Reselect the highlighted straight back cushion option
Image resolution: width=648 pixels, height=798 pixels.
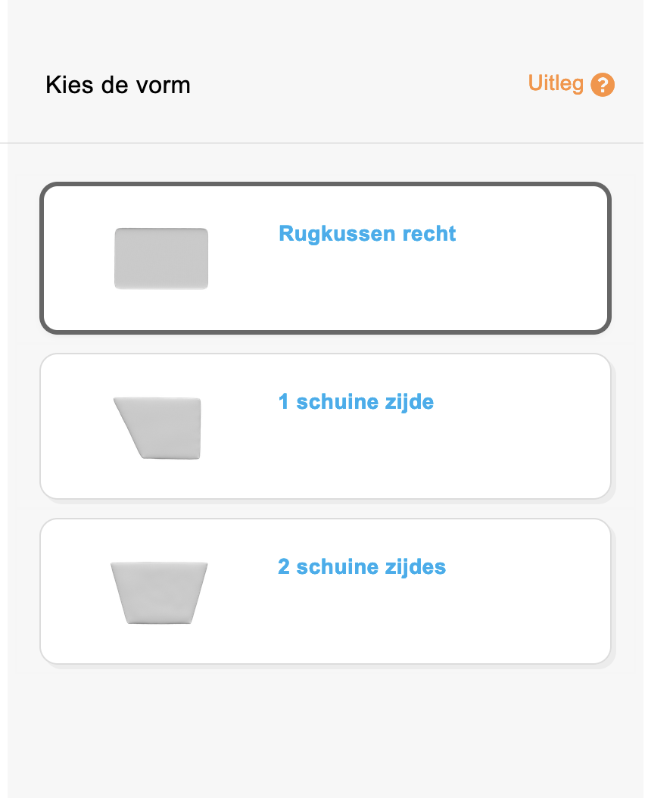point(326,258)
